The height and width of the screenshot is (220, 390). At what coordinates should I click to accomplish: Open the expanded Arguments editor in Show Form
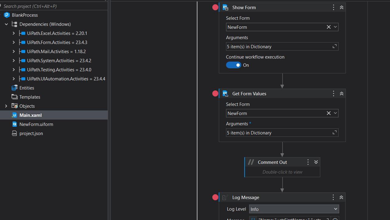334,46
